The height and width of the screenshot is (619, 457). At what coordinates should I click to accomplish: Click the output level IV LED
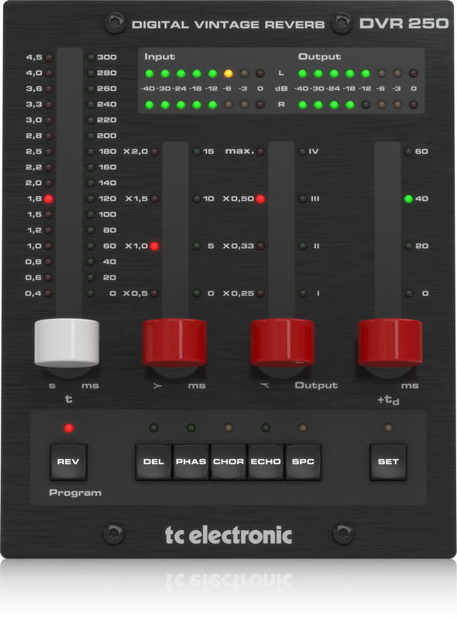[302, 151]
